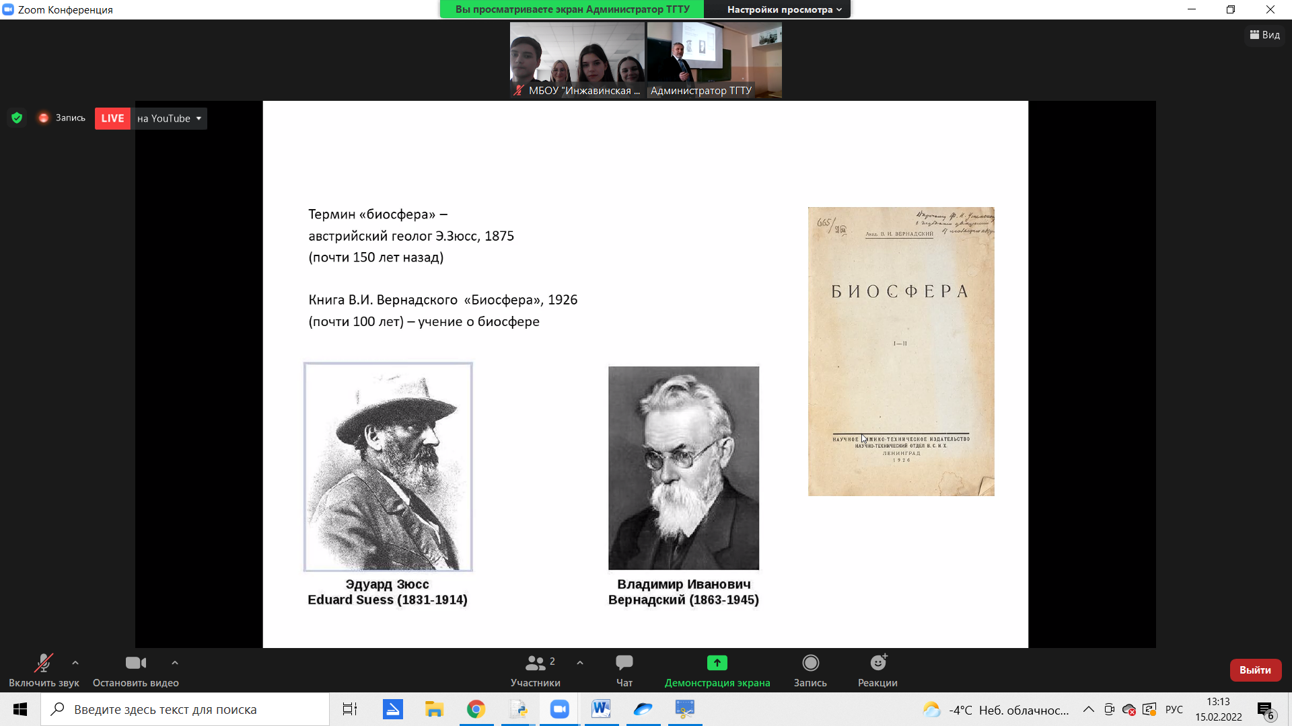This screenshot has height=726, width=1292.
Task: Click the caption Владимир Иванович on slide
Action: [x=684, y=584]
